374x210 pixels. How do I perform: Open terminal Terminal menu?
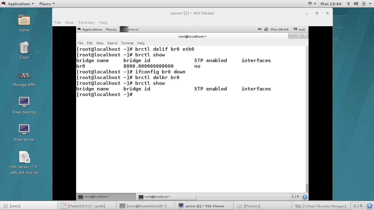point(127,43)
